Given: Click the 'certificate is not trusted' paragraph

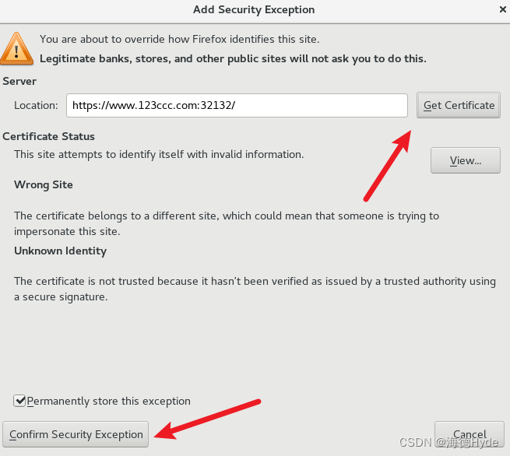Looking at the screenshot, I should (x=255, y=289).
